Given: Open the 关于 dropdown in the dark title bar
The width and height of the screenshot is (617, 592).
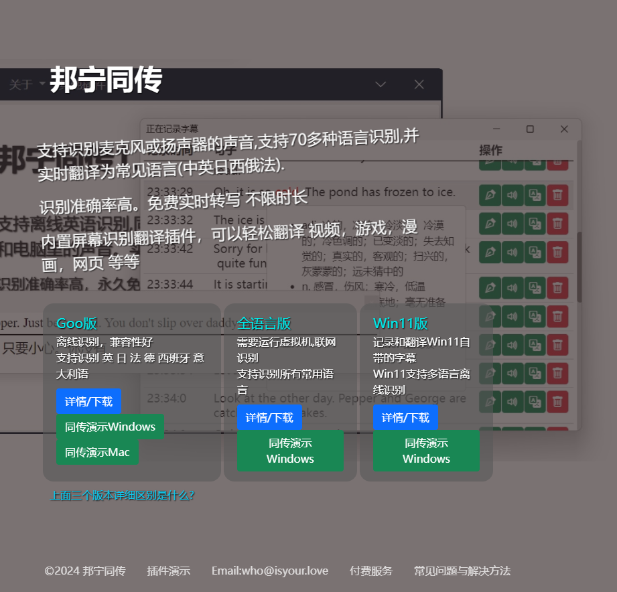Looking at the screenshot, I should 27,84.
